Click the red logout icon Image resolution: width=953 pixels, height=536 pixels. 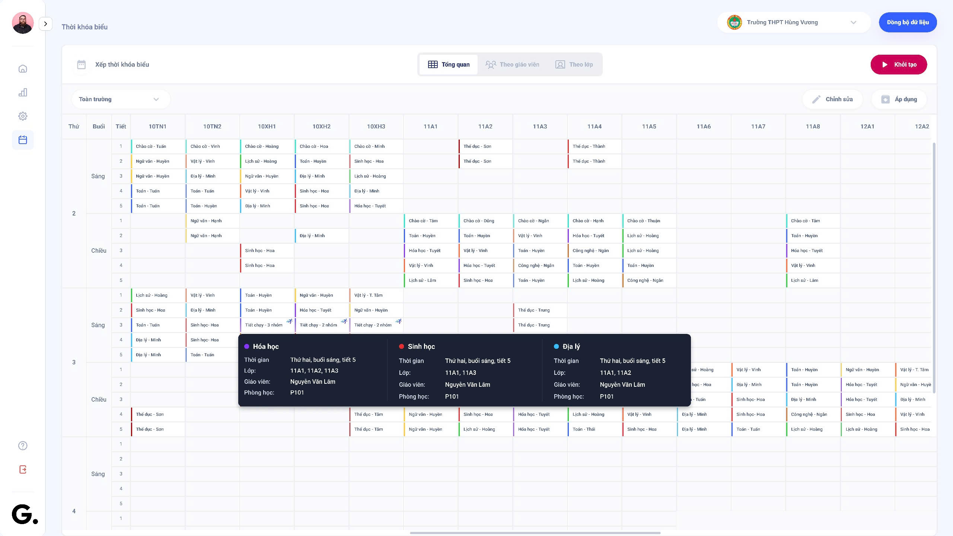click(23, 469)
